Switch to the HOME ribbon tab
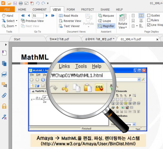This screenshot has width=163, height=149. point(22,9)
